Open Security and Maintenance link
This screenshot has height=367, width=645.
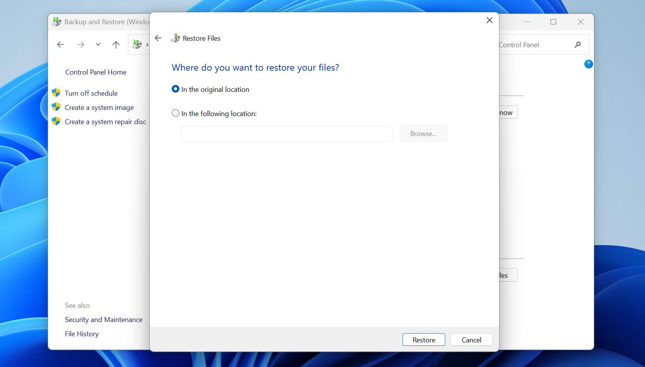tap(104, 320)
